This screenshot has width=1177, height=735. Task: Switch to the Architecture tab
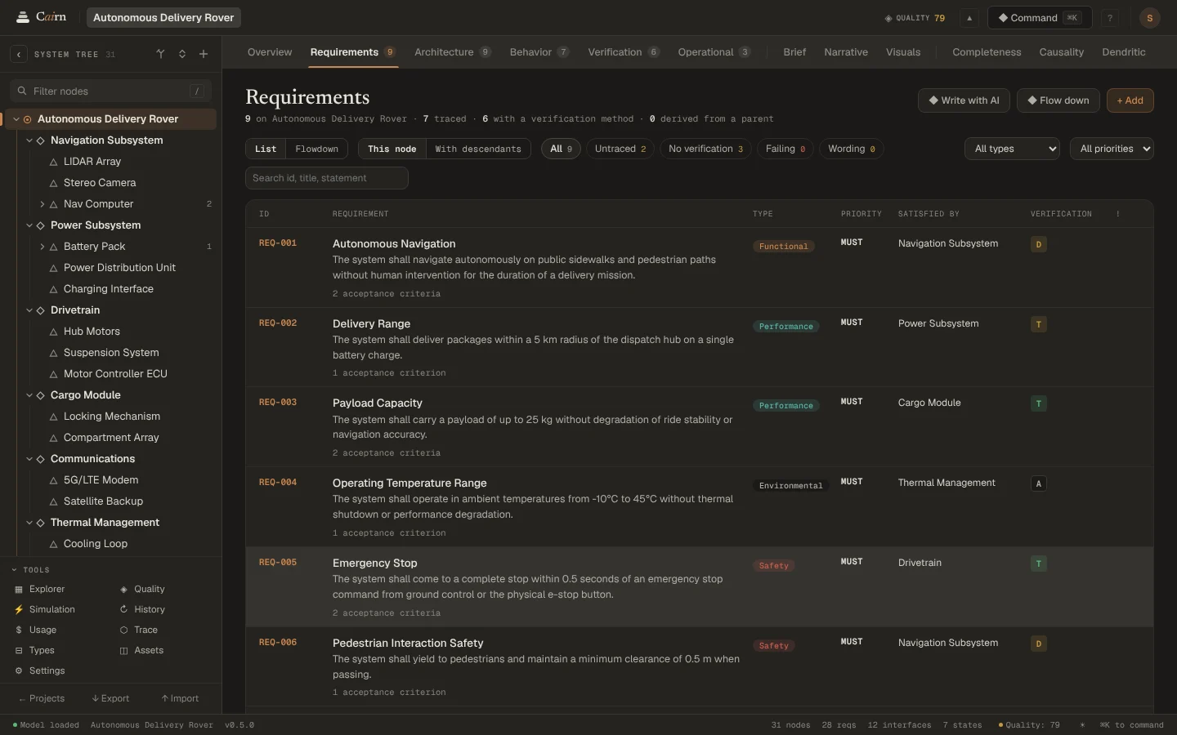(452, 52)
